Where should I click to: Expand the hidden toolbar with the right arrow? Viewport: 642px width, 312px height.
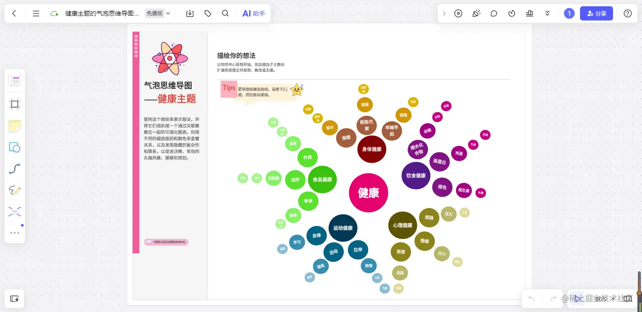tap(444, 13)
